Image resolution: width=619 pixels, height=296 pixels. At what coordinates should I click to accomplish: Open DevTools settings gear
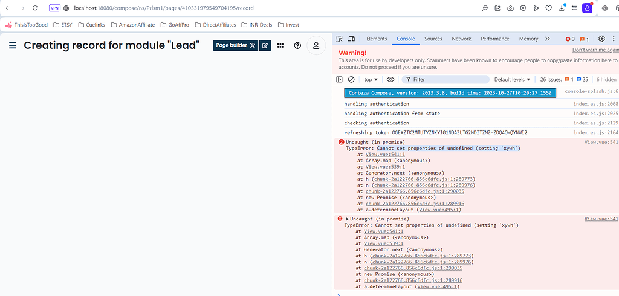[601, 39]
